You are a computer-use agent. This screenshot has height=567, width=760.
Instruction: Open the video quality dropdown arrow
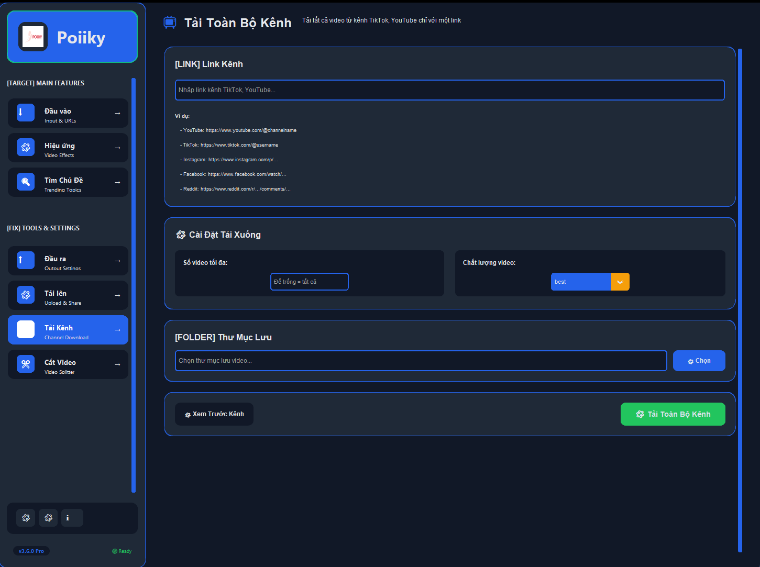pyautogui.click(x=620, y=282)
